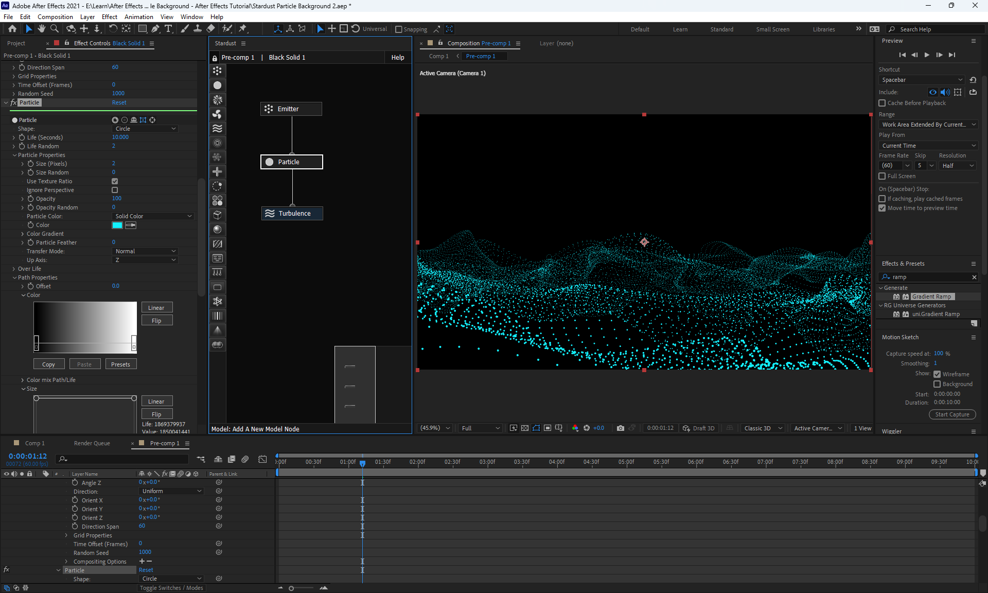Image resolution: width=988 pixels, height=593 pixels.
Task: Select the Pen tool in toolbar
Action: coord(155,29)
